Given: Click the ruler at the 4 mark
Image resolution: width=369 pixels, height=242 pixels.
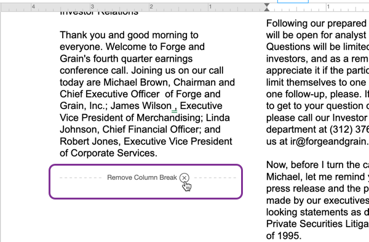Looking at the screenshot, I should [33, 7].
